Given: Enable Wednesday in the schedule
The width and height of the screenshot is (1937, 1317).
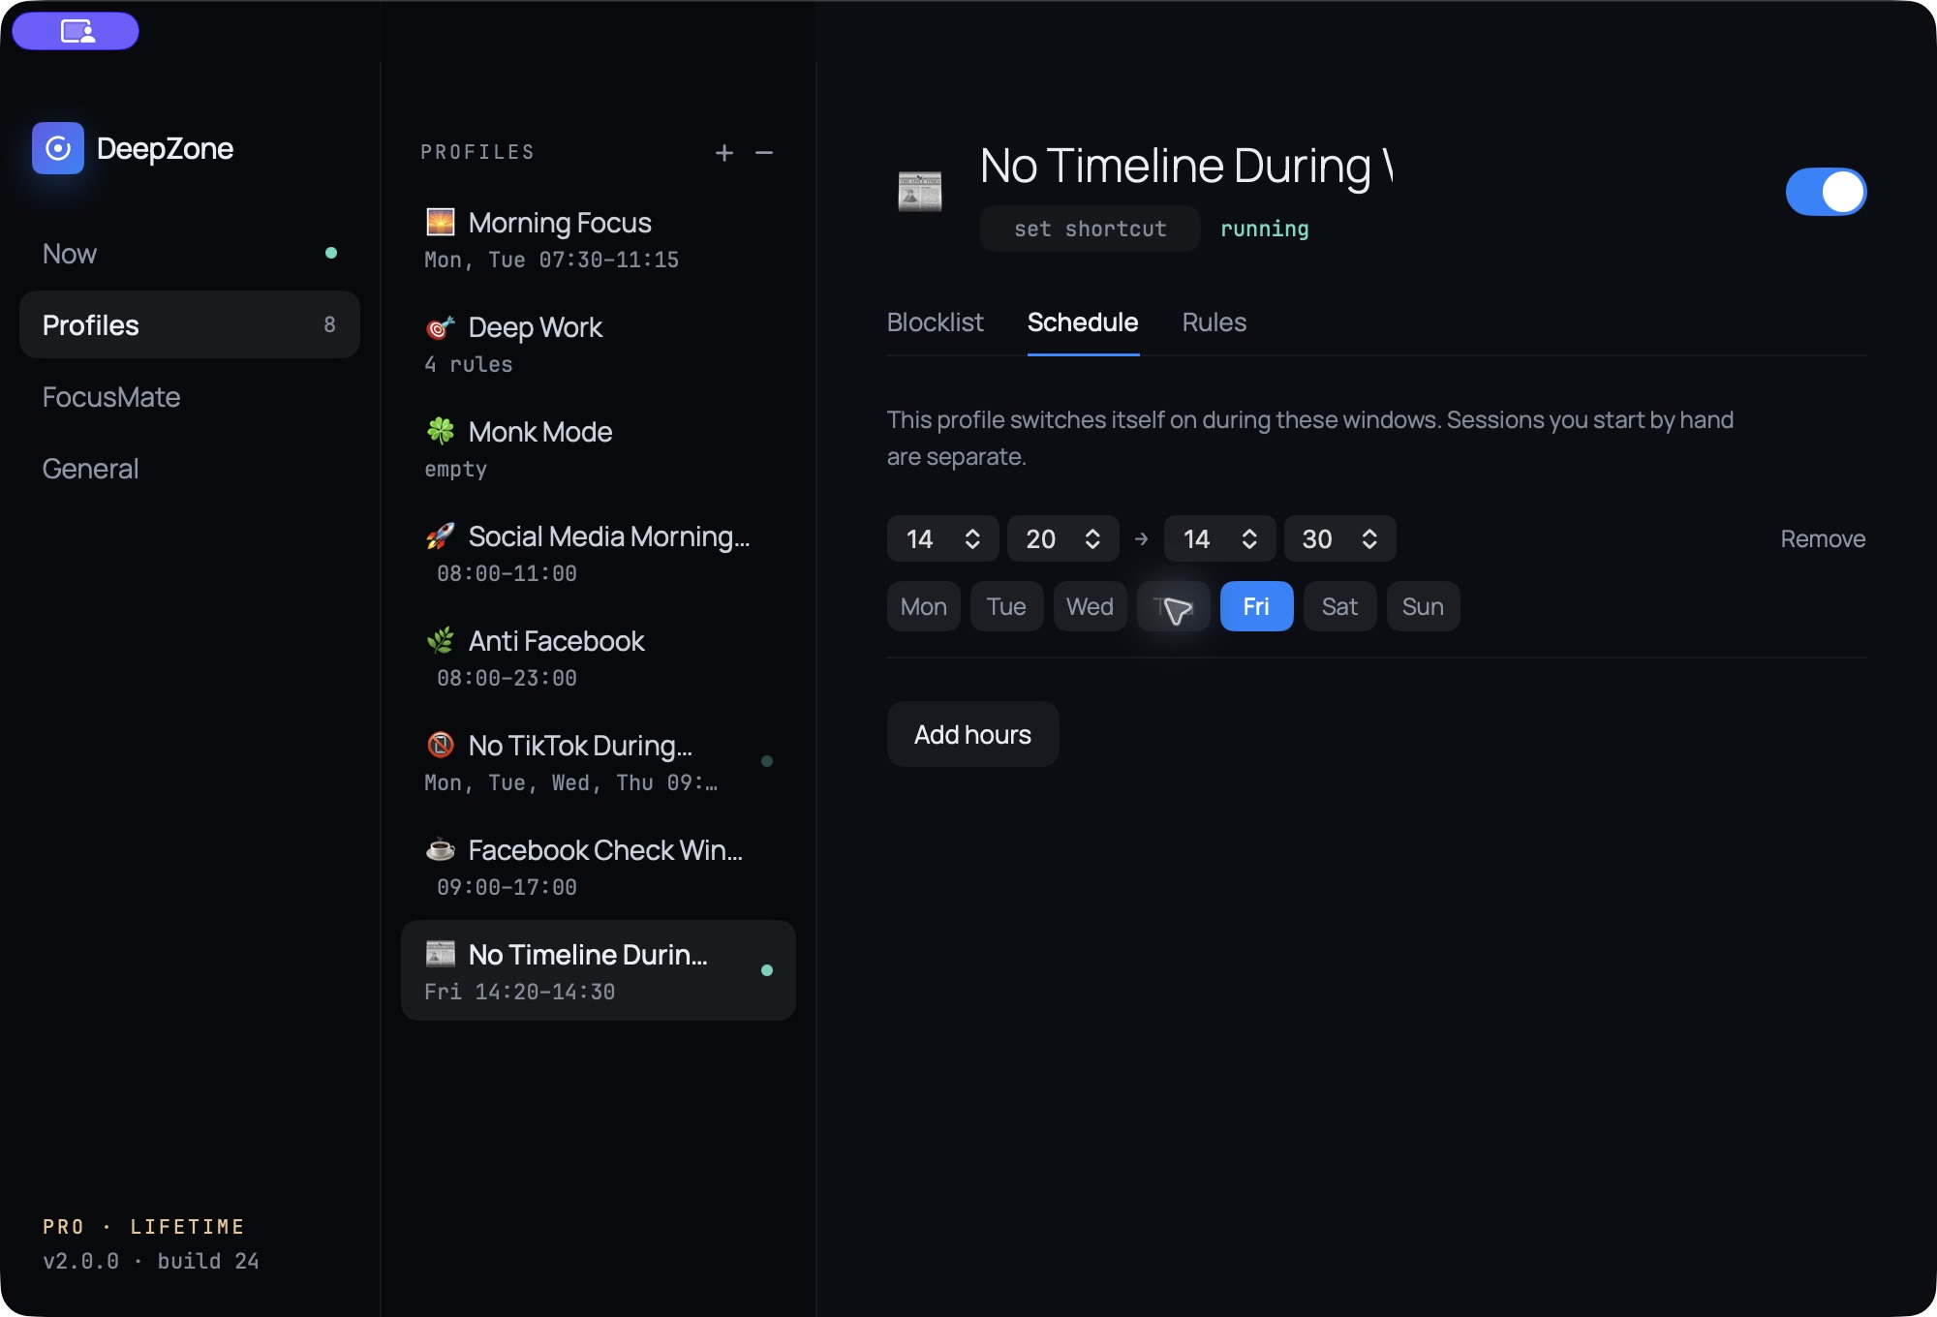Looking at the screenshot, I should tap(1090, 606).
